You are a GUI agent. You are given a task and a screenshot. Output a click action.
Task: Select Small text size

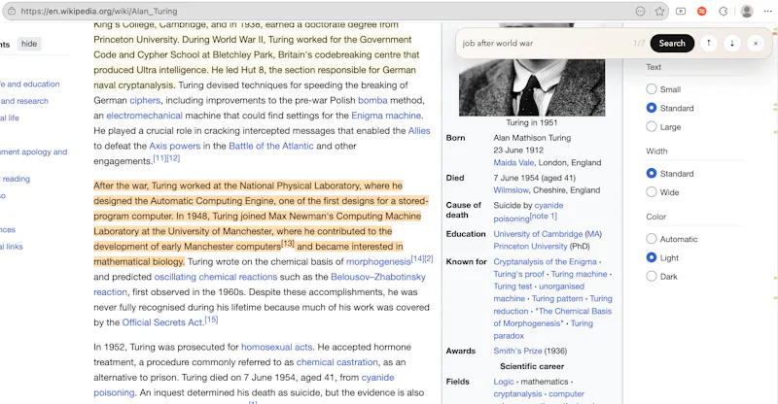tap(652, 89)
